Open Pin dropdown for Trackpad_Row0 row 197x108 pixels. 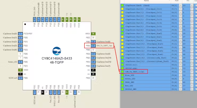(192, 34)
